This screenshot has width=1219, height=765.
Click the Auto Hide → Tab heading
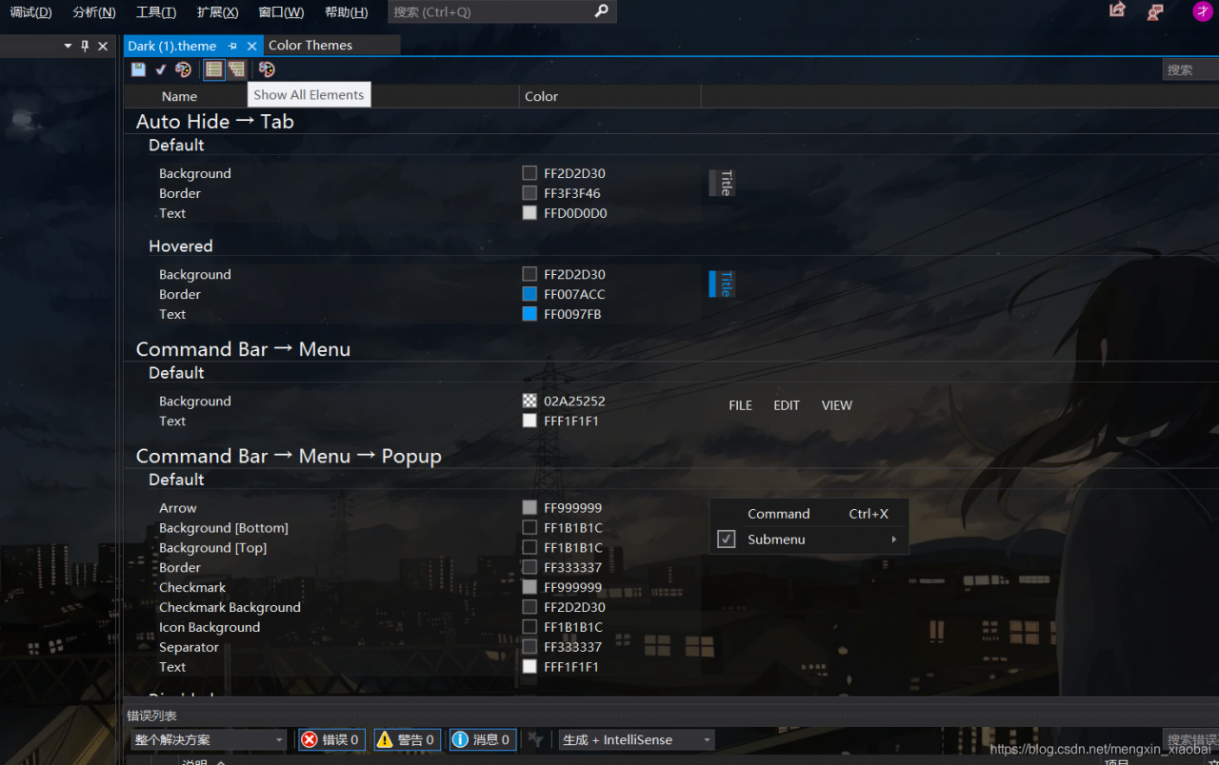[215, 121]
